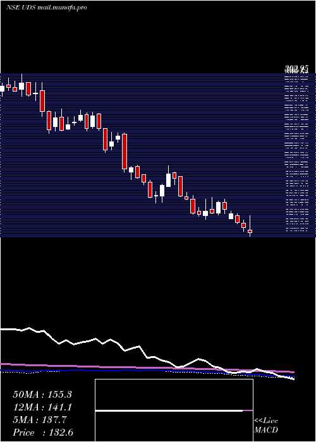This screenshot has height=442, width=316.
Task: Click the 'NSE UDS mail.munafa.pro' chart title
Action: (x=47, y=8)
